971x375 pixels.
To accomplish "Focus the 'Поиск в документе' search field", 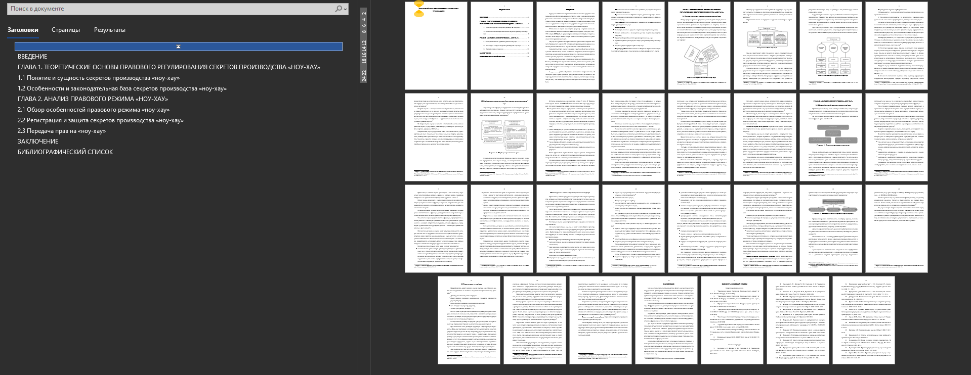I will (x=172, y=9).
